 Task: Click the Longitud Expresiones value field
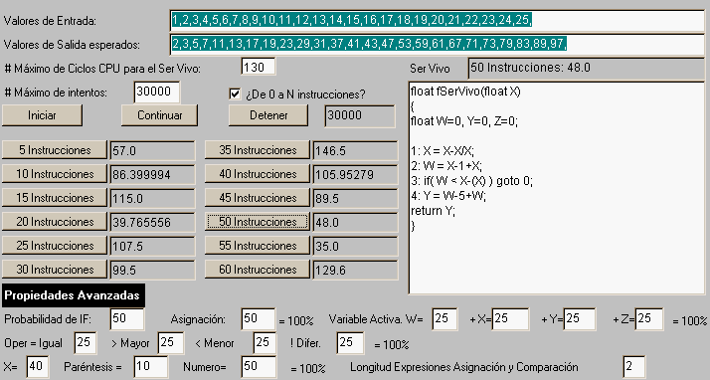(x=634, y=366)
